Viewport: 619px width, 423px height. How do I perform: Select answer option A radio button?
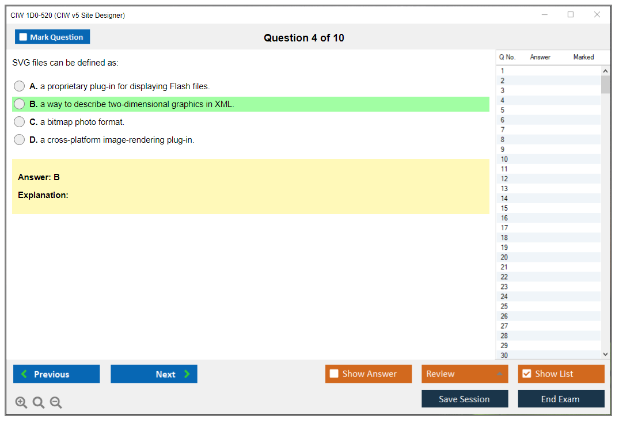pos(20,86)
